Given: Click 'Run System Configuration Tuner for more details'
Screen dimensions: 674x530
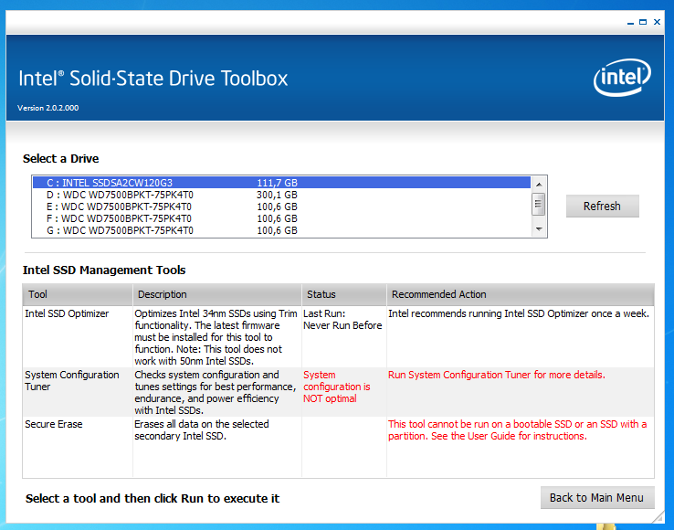Looking at the screenshot, I should [497, 375].
